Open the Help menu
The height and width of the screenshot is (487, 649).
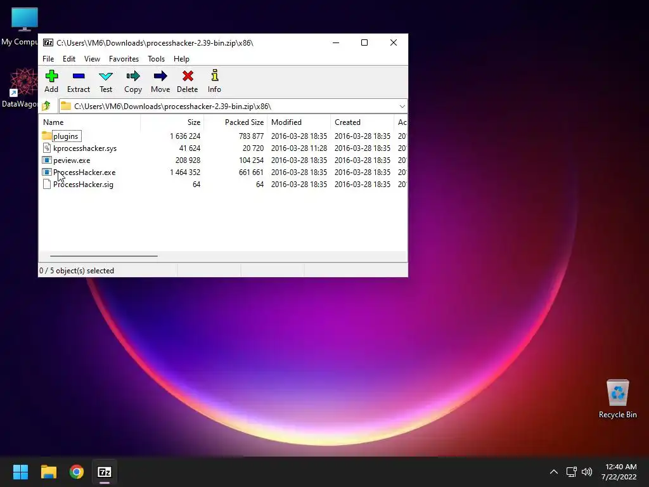(181, 59)
